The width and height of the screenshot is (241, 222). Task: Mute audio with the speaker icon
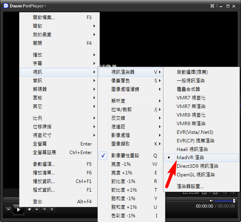coord(211,201)
